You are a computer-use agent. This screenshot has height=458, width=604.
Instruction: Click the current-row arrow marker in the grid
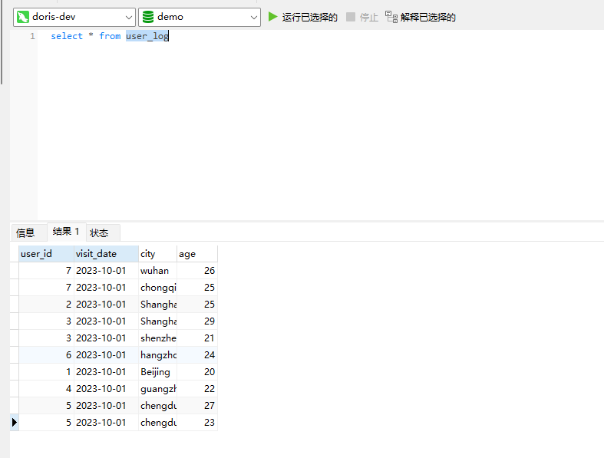(x=14, y=423)
